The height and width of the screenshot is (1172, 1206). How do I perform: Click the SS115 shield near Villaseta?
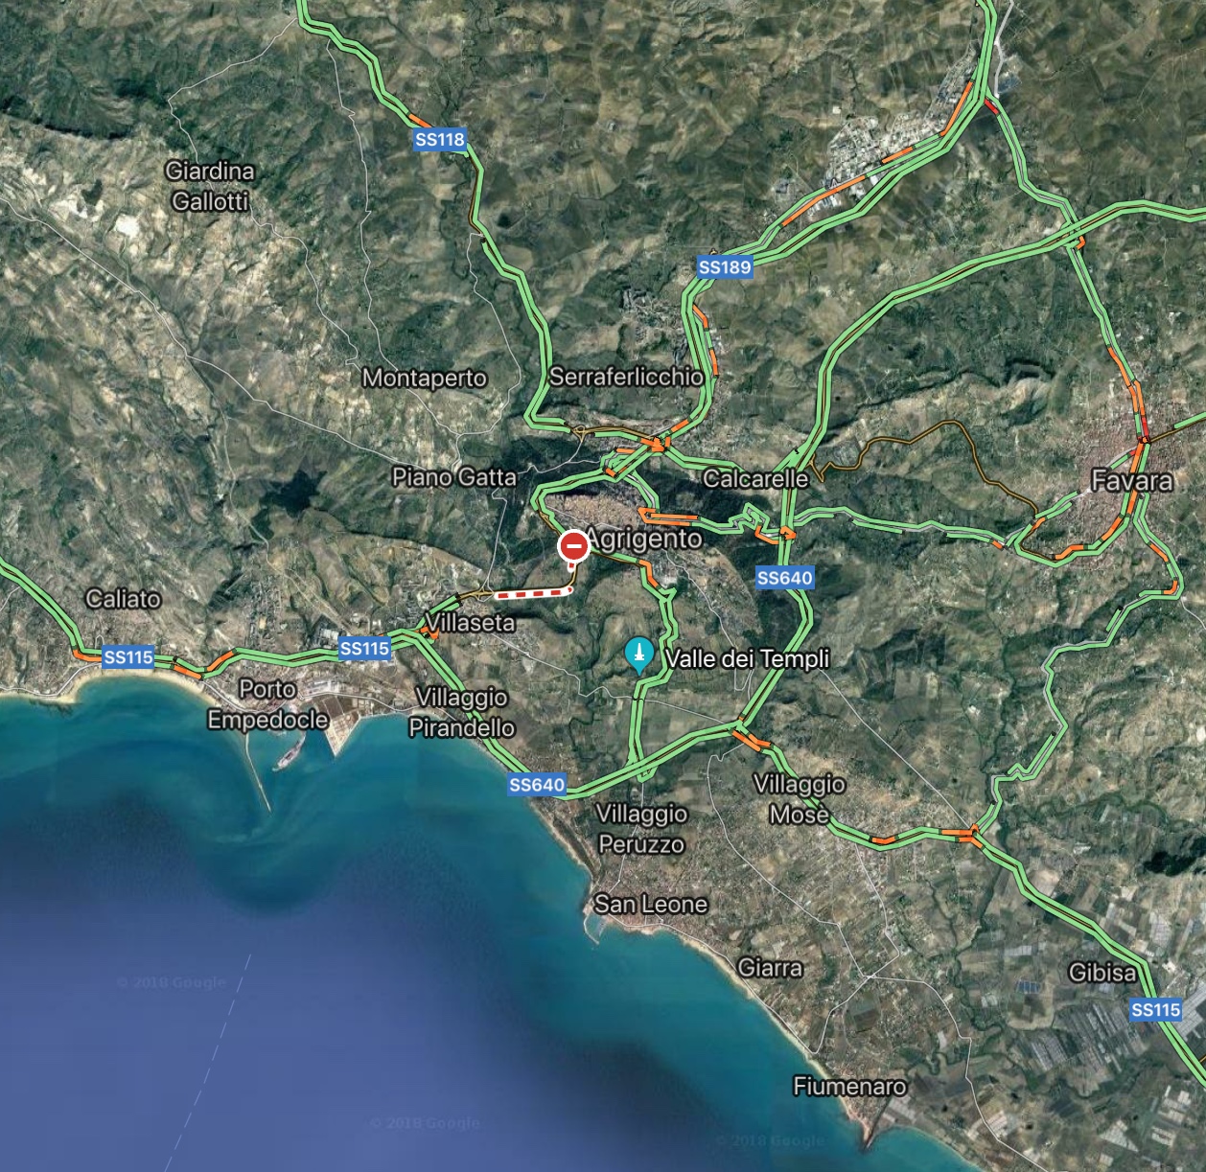[364, 649]
